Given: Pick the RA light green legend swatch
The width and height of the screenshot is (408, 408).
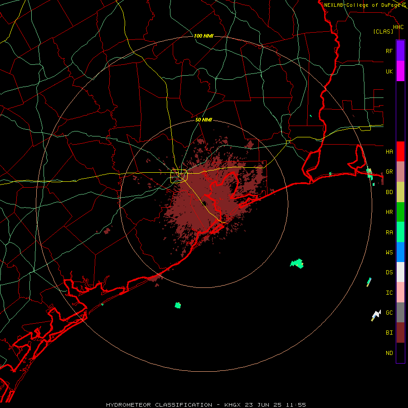Looking at the screenshot, I should [400, 232].
